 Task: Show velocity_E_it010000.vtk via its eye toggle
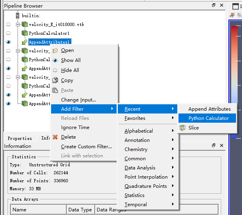point(8,24)
